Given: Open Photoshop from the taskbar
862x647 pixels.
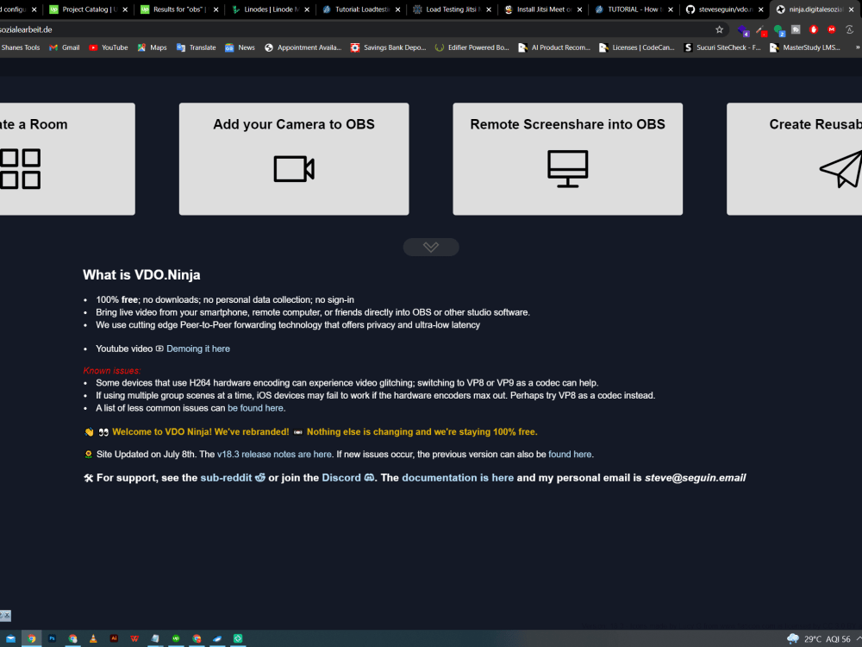Looking at the screenshot, I should (52, 638).
